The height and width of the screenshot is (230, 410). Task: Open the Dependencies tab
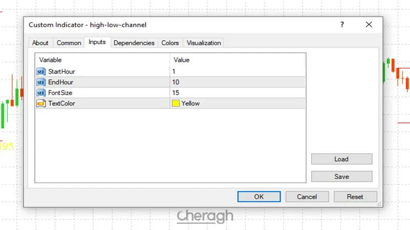pos(134,43)
